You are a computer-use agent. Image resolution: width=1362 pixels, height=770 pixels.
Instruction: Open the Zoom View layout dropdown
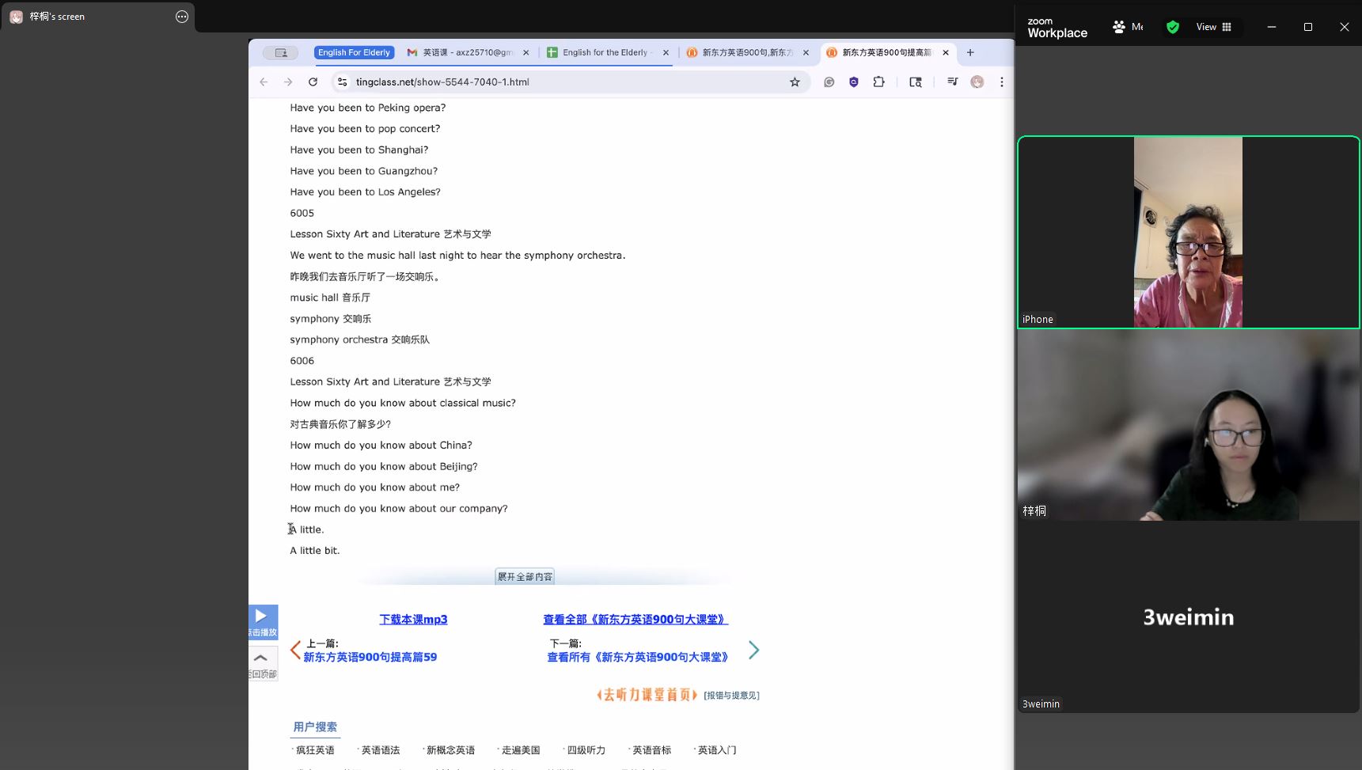[x=1213, y=27]
